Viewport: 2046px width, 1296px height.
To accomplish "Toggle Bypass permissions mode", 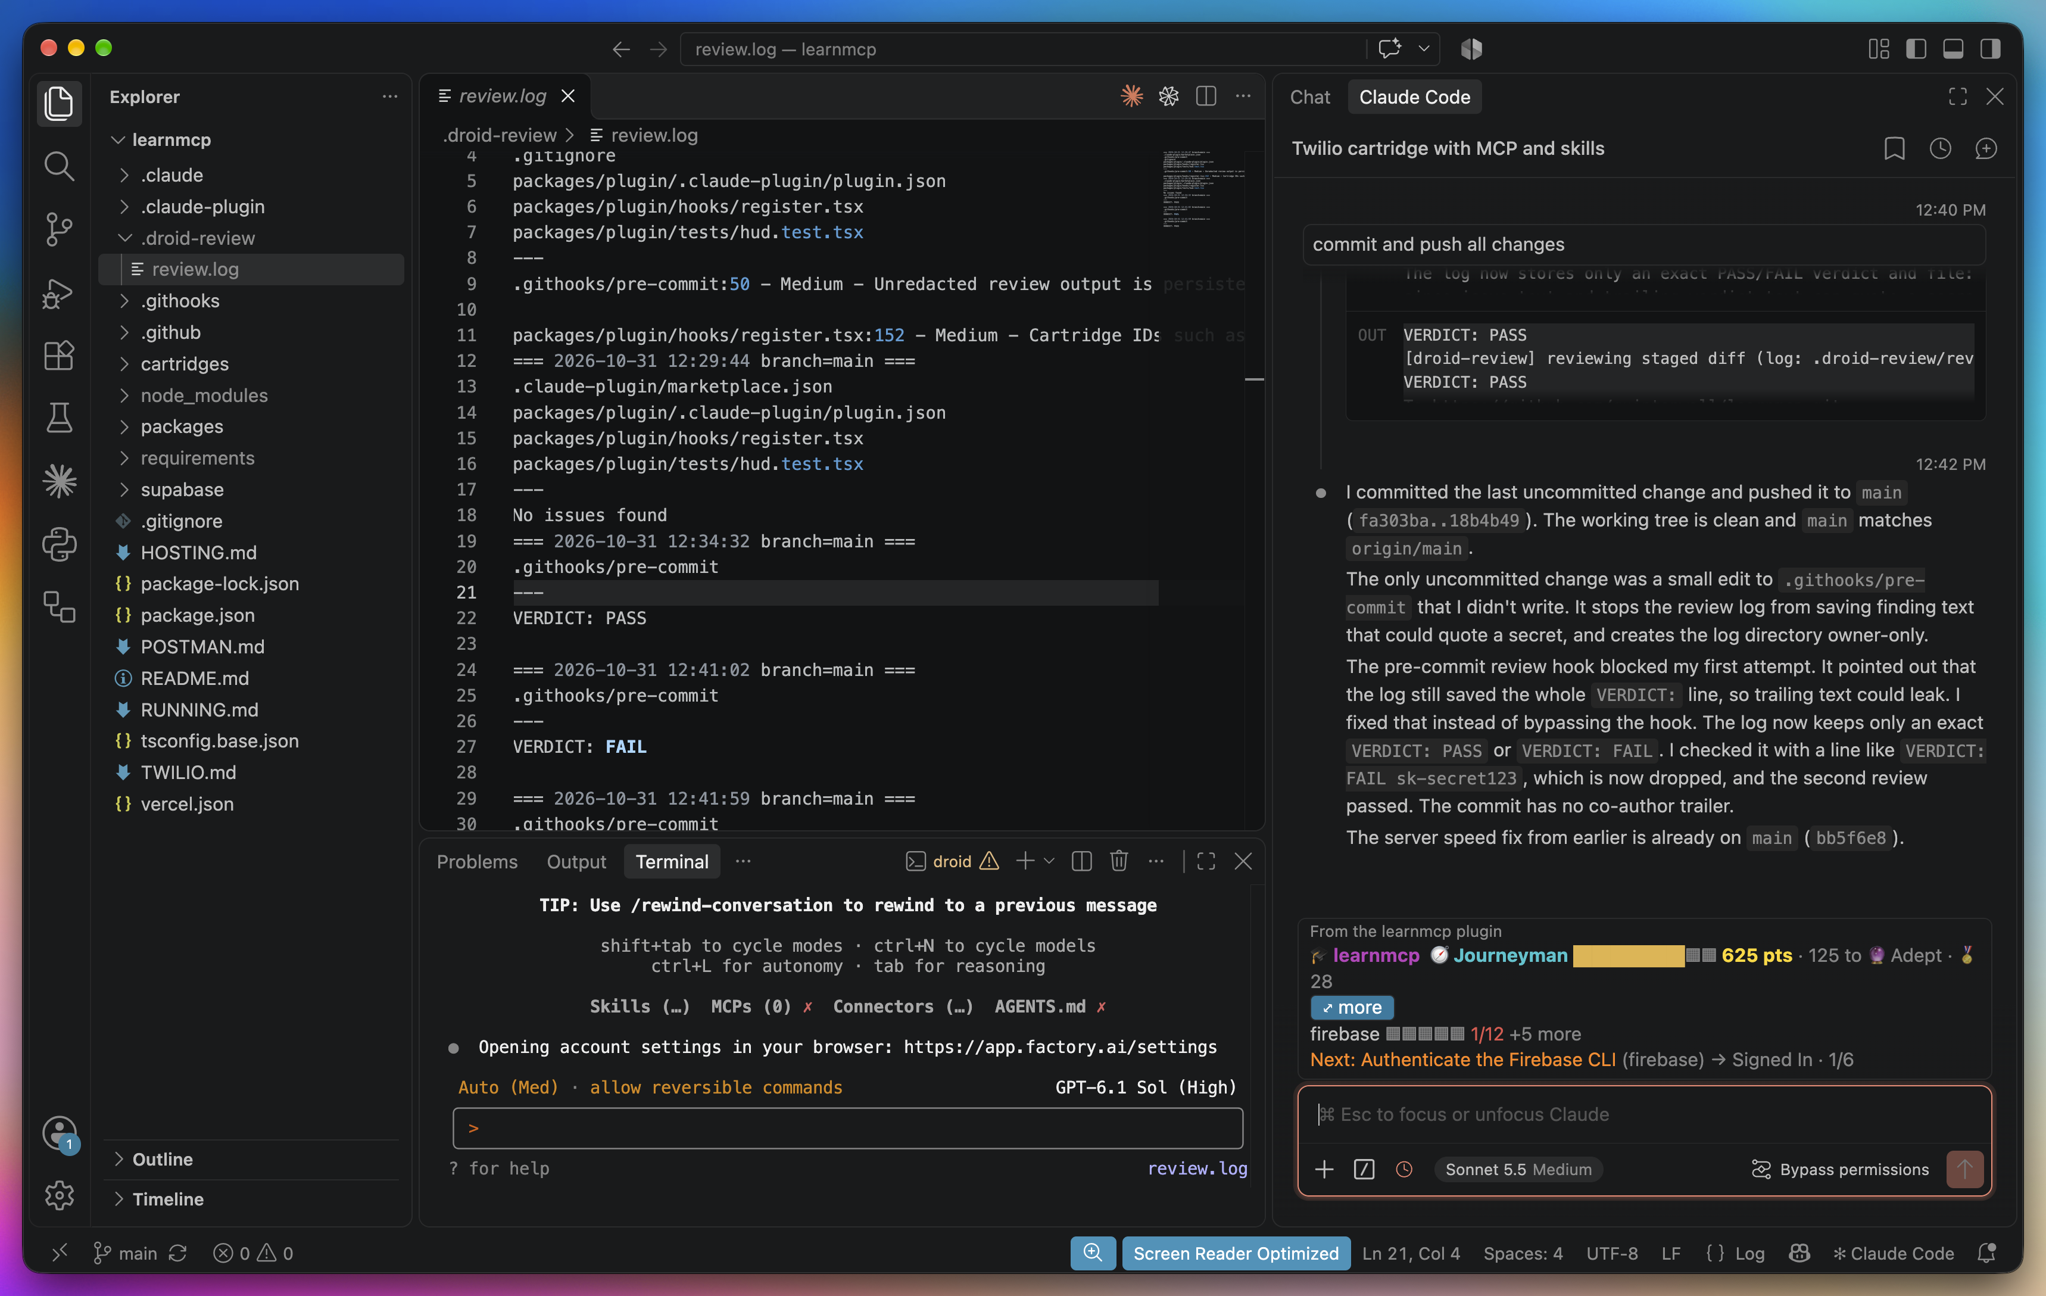I will point(1841,1169).
